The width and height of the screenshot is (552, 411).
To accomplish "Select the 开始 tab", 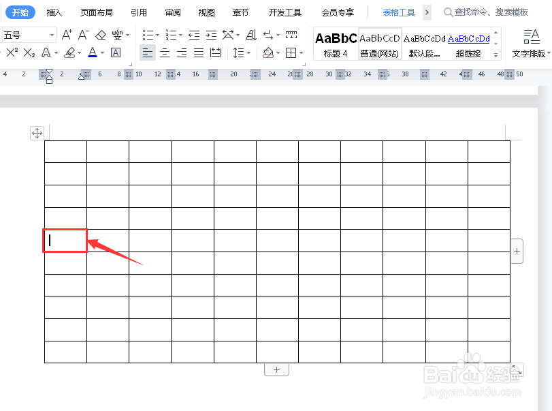I will pyautogui.click(x=20, y=13).
